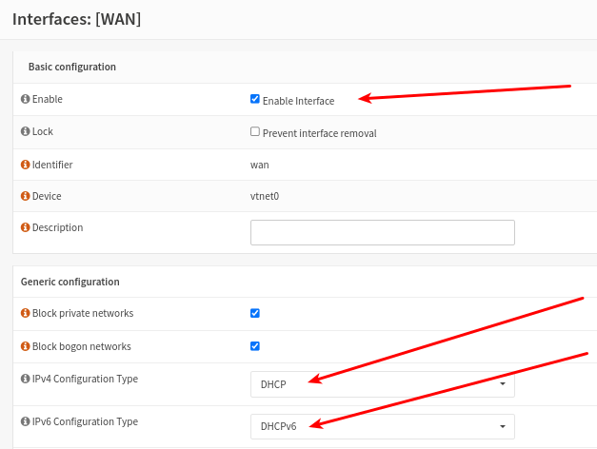The image size is (597, 449).
Task: Uncheck the Enable Interface checkbox
Action: pos(255,99)
